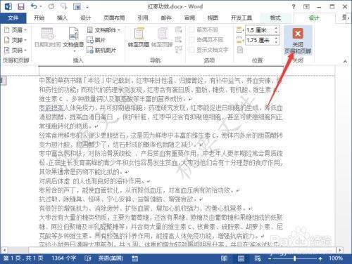
Task: Save the document with the floppy disk icon
Action: 21,6
